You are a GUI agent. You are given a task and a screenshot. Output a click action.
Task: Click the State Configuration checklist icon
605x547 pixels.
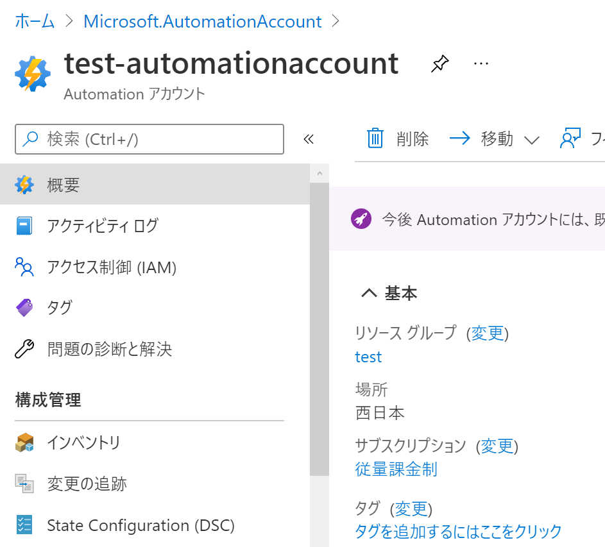point(24,525)
